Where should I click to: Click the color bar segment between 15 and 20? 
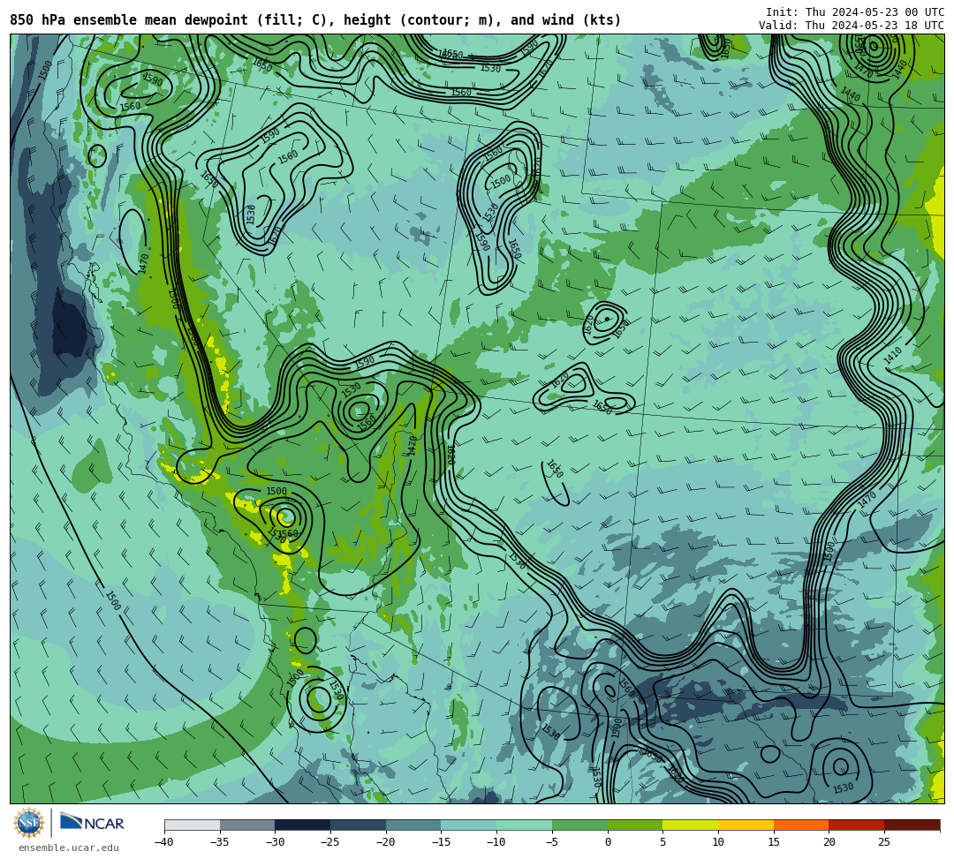[801, 825]
